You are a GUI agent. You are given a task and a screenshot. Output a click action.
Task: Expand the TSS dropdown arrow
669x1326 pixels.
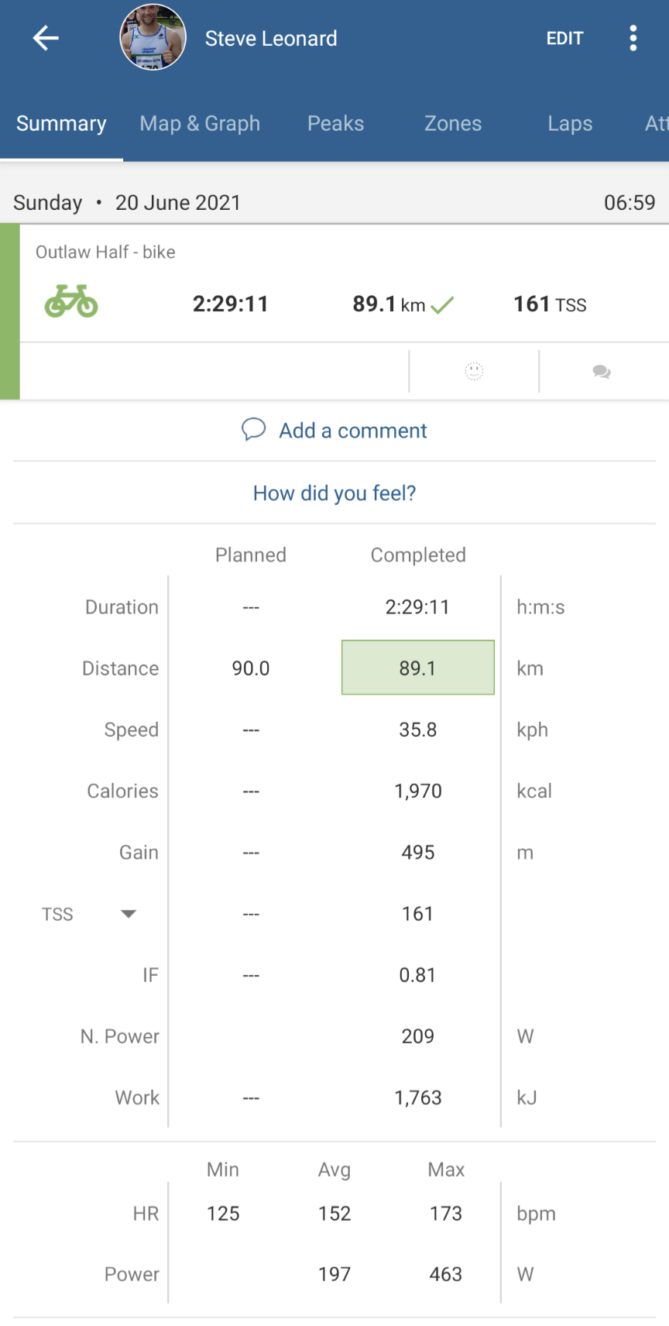pyautogui.click(x=129, y=914)
